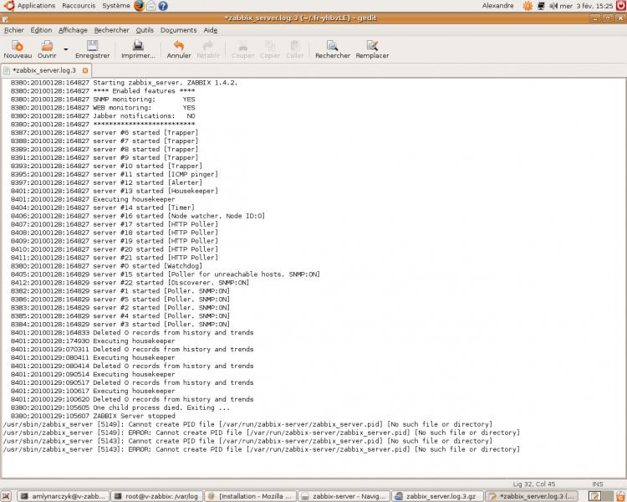The height and width of the screenshot is (502, 627).
Task: Undo the last change with Annuler
Action: (179, 49)
